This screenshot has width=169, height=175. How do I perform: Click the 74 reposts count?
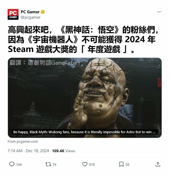pos(55,164)
